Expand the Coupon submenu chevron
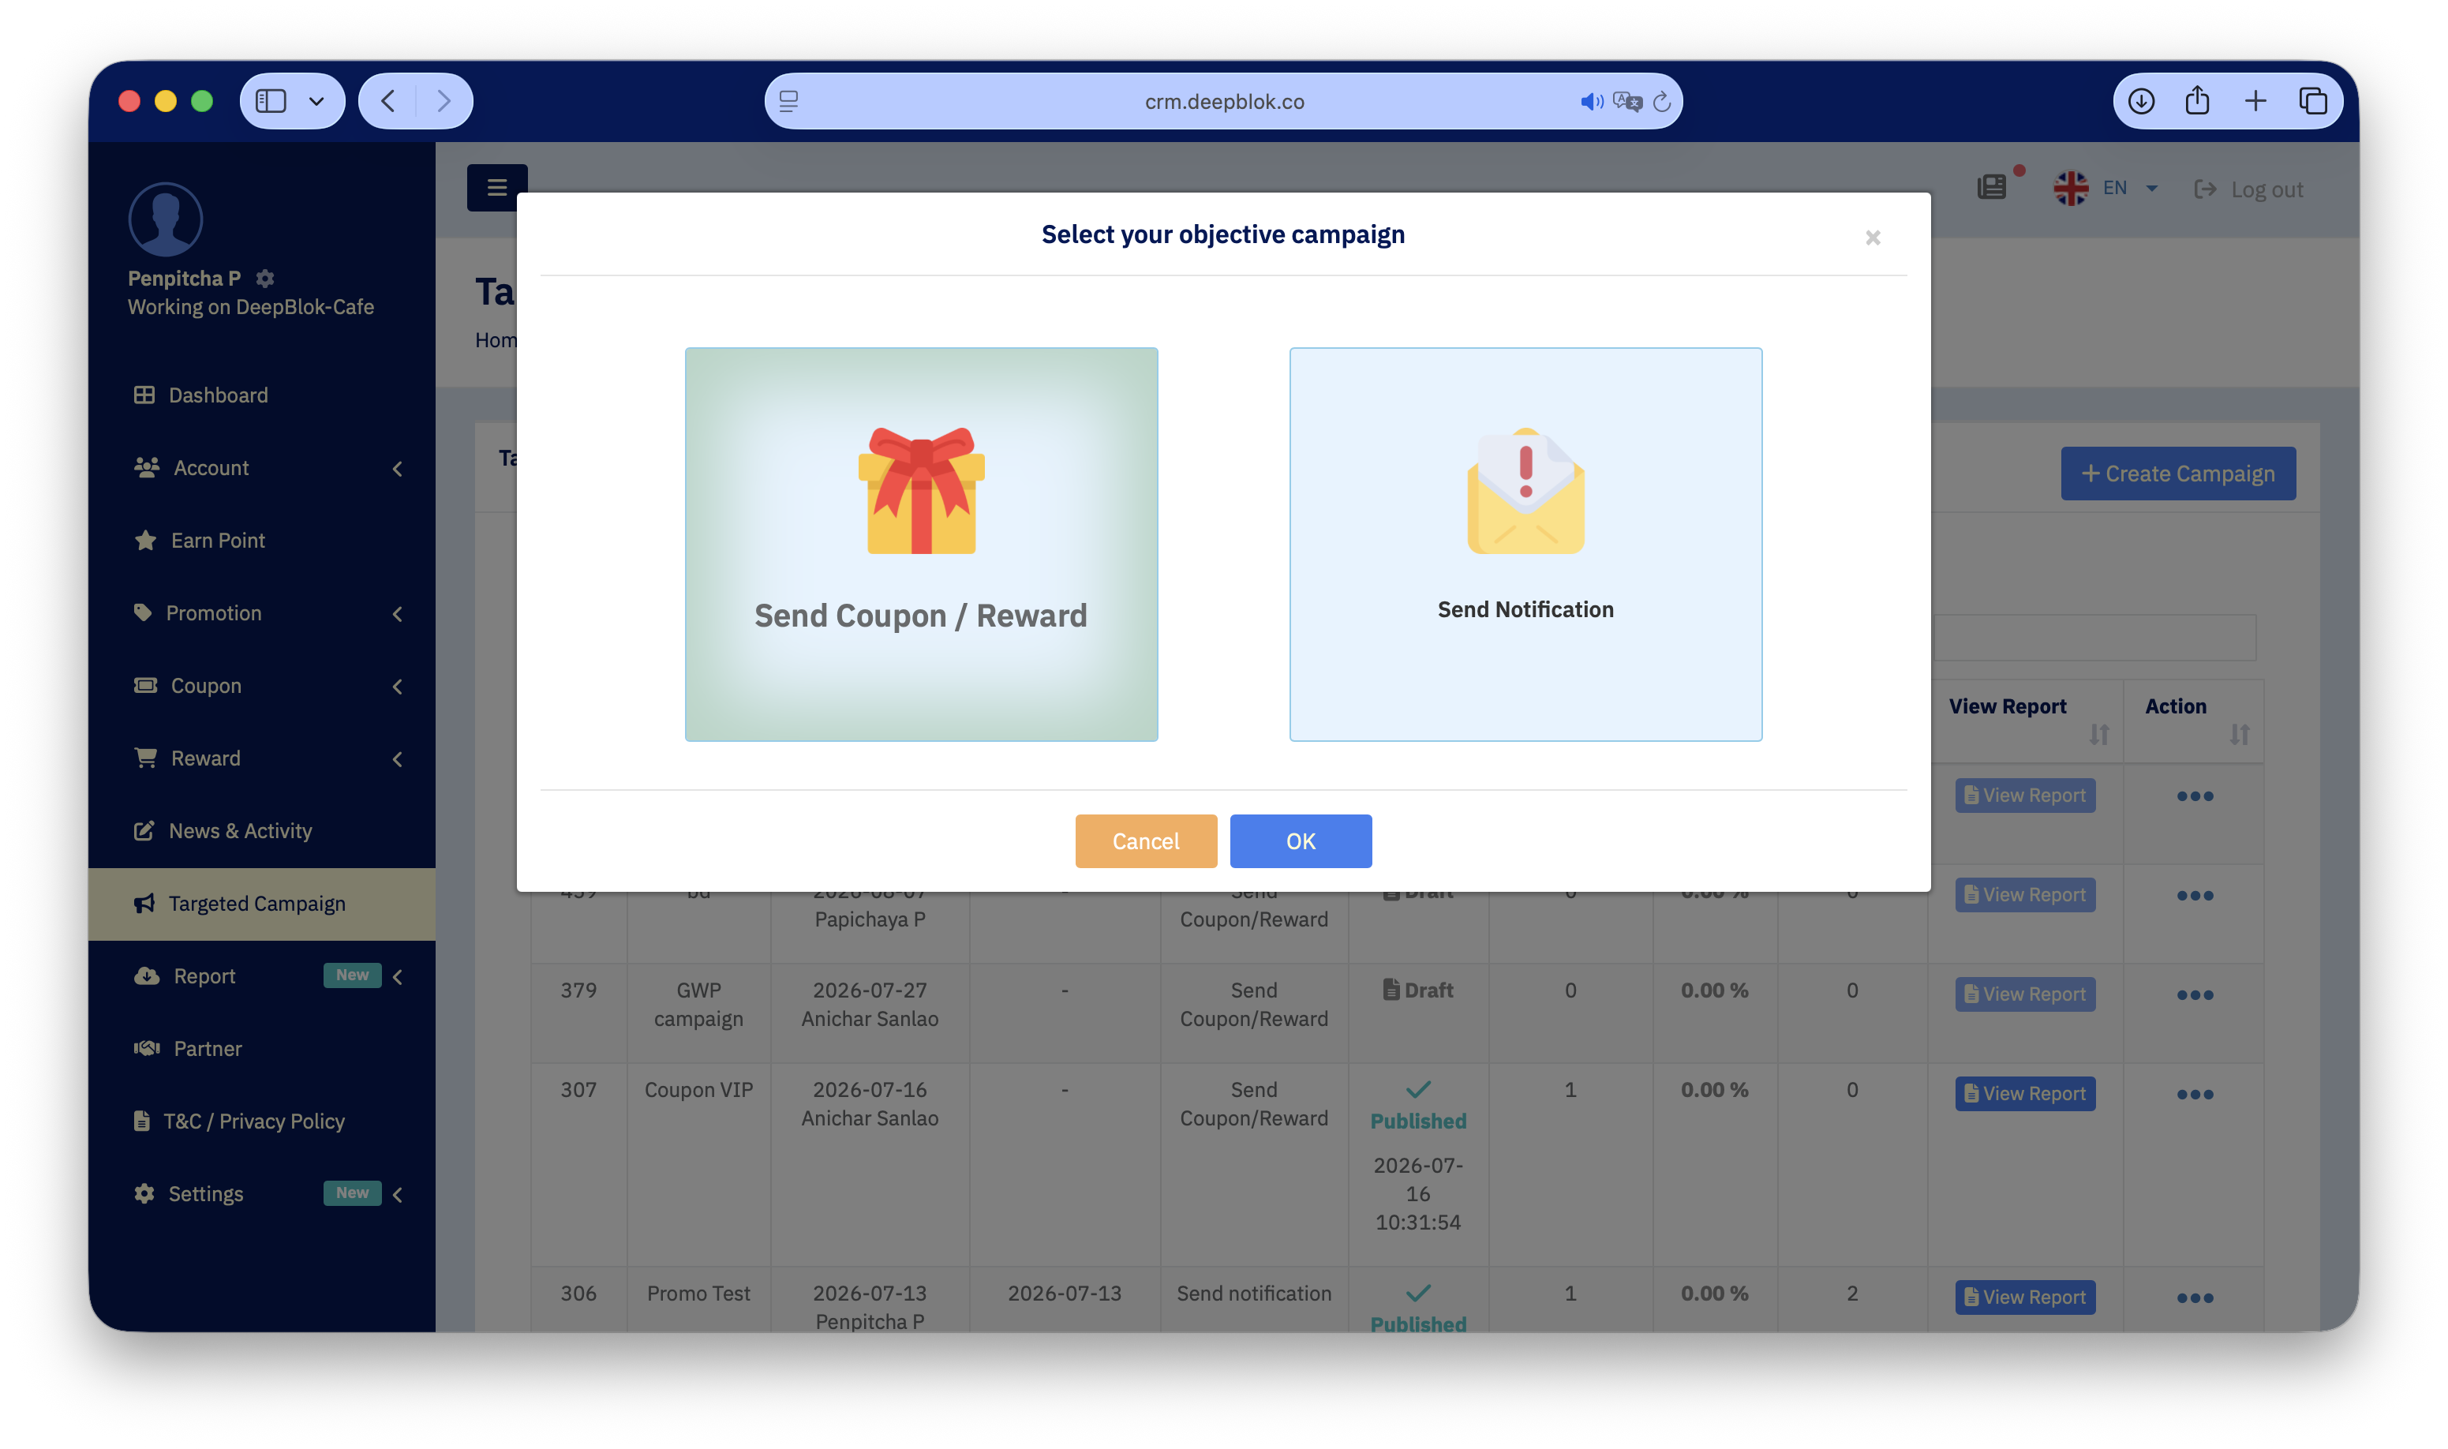 tap(397, 687)
